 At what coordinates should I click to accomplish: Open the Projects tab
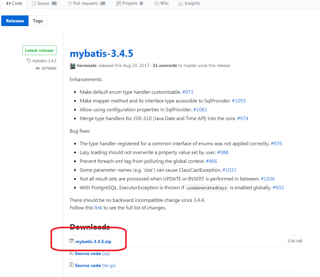tap(130, 3)
